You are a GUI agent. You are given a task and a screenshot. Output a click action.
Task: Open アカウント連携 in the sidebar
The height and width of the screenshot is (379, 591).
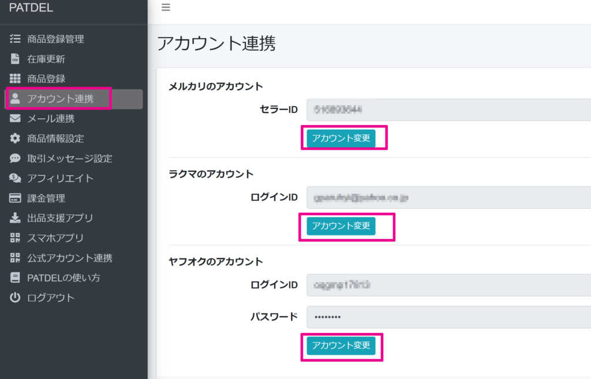point(60,99)
